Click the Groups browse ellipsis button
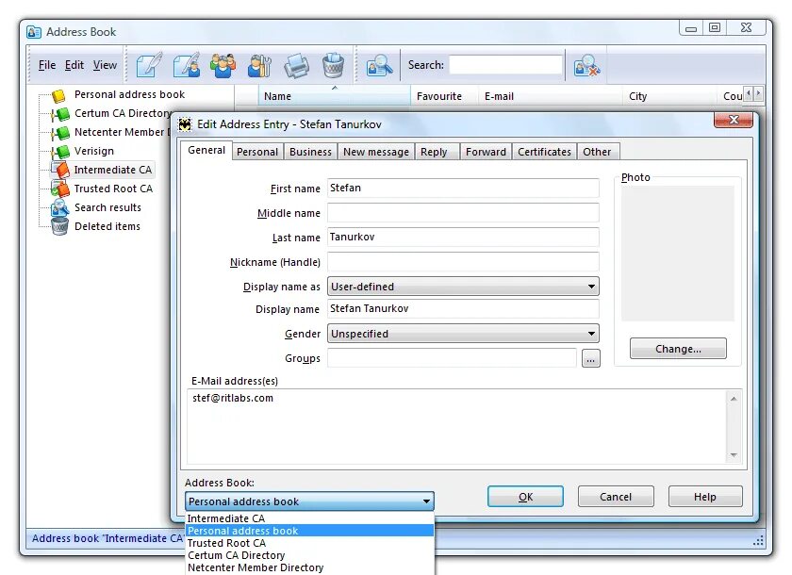The height and width of the screenshot is (575, 792). pos(591,357)
